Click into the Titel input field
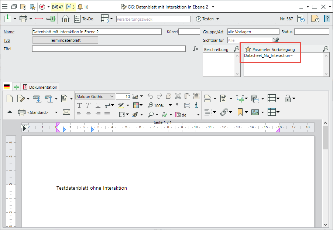This screenshot has height=230, width=333. 109,49
